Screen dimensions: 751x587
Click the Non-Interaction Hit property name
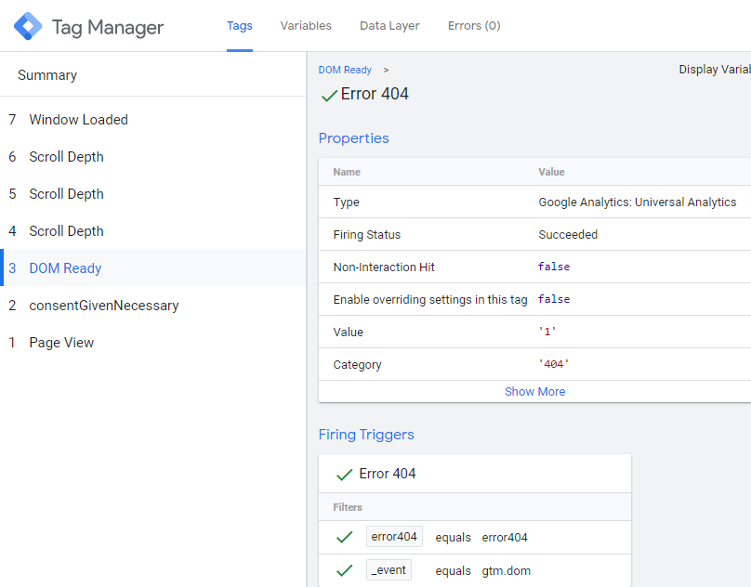click(384, 267)
